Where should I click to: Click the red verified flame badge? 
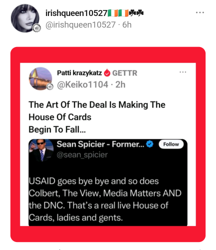pos(107,73)
